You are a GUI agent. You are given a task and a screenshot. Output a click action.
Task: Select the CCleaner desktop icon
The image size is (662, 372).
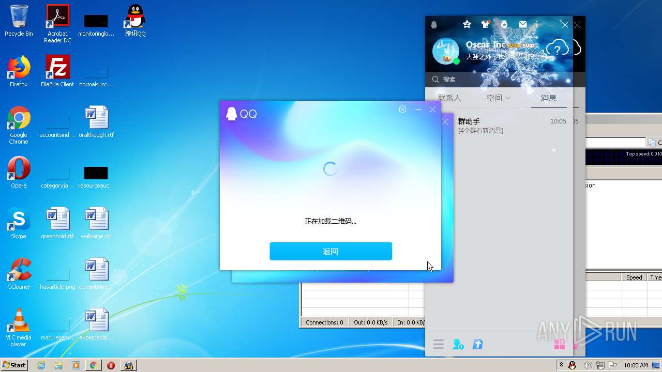coord(19,274)
